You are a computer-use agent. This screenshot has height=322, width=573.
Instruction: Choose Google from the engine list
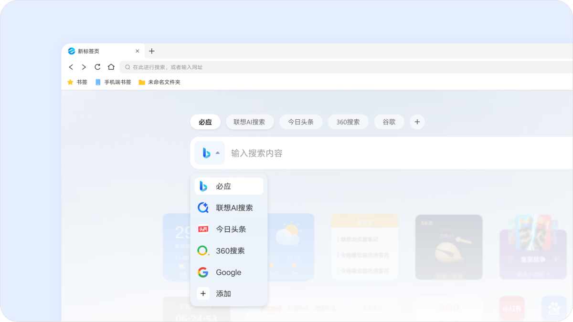(x=229, y=272)
